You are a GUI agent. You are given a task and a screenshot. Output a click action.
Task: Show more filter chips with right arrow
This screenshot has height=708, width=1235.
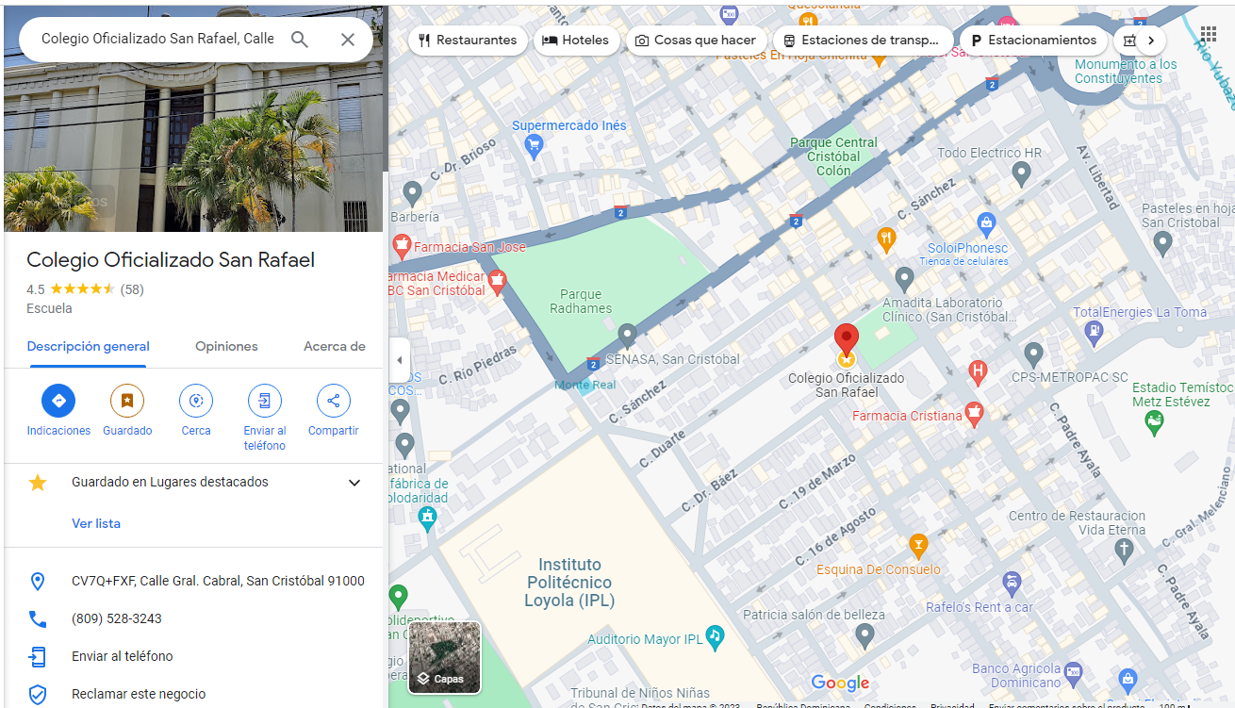click(x=1151, y=41)
